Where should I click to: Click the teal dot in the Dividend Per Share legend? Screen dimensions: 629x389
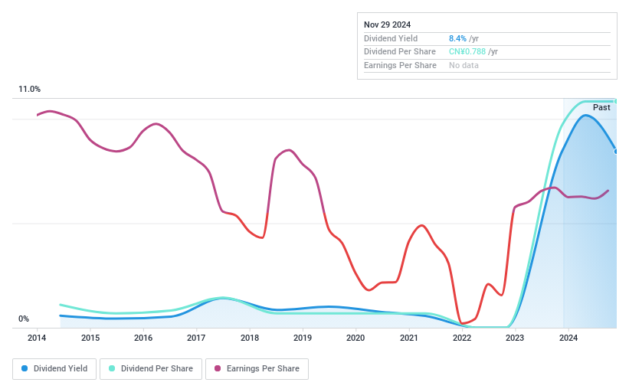[112, 368]
